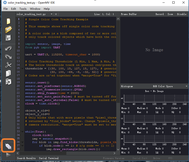Close the color_tracking_test.py document
The image size is (189, 162).
click(56, 14)
